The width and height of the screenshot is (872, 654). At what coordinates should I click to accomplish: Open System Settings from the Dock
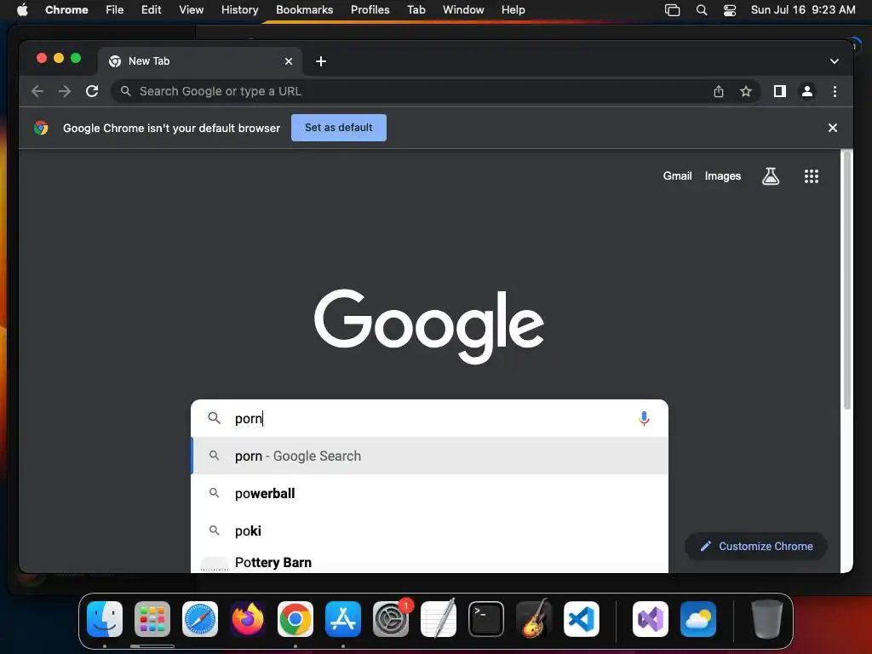click(391, 619)
